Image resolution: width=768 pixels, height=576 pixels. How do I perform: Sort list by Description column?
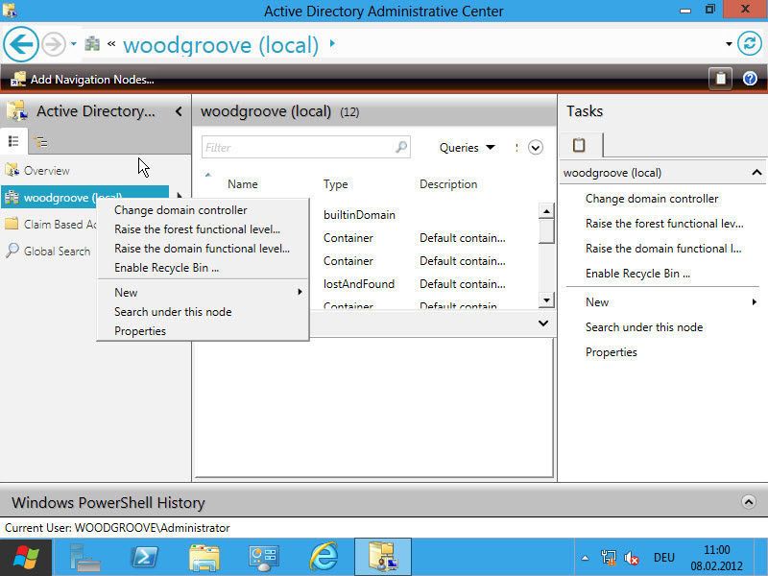448,184
